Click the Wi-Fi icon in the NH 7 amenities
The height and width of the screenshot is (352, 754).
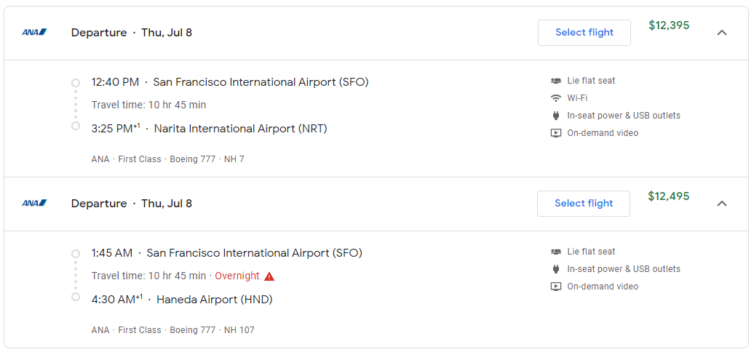coord(556,98)
